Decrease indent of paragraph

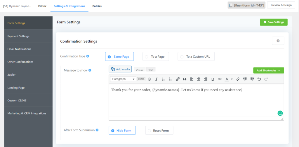[x=245, y=79]
